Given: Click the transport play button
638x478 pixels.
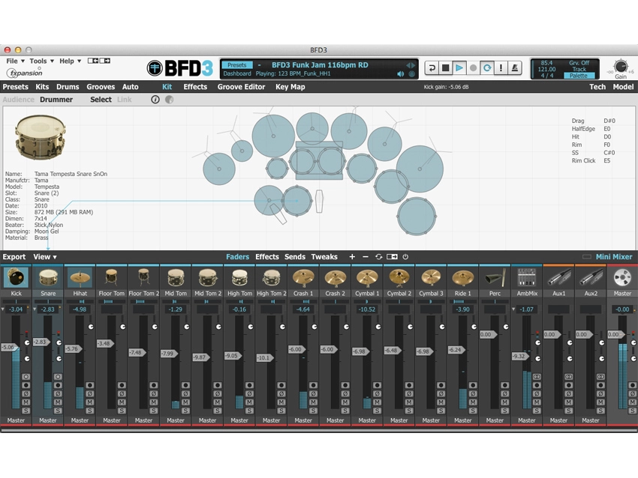Looking at the screenshot, I should click(x=459, y=68).
